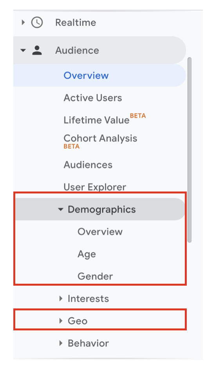The image size is (213, 372).
Task: Open Audience Overview report
Action: (x=86, y=75)
